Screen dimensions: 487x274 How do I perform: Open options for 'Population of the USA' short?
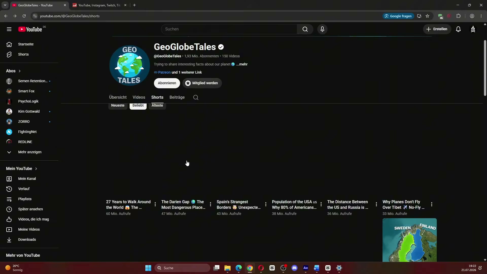pyautogui.click(x=321, y=204)
